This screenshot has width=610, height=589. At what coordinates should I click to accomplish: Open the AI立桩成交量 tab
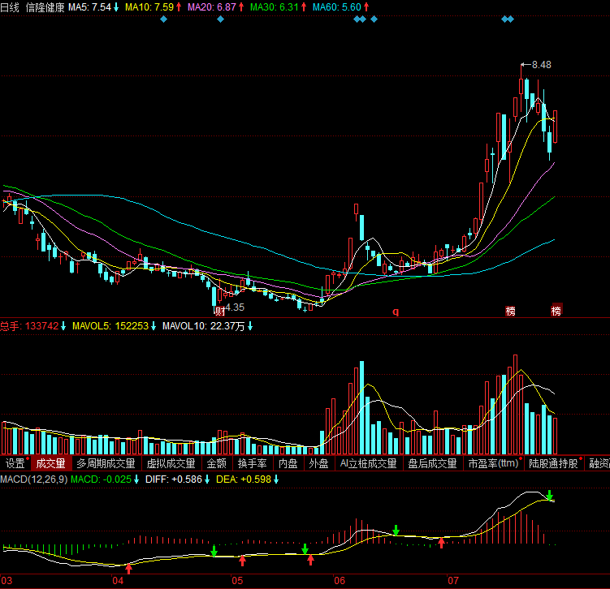pyautogui.click(x=368, y=464)
